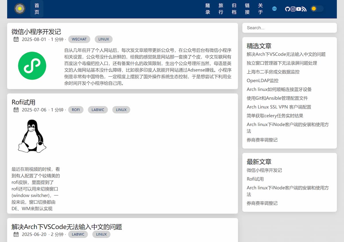344x242 pixels.
Task: Open the Instagram icon link
Action: pyautogui.click(x=293, y=9)
